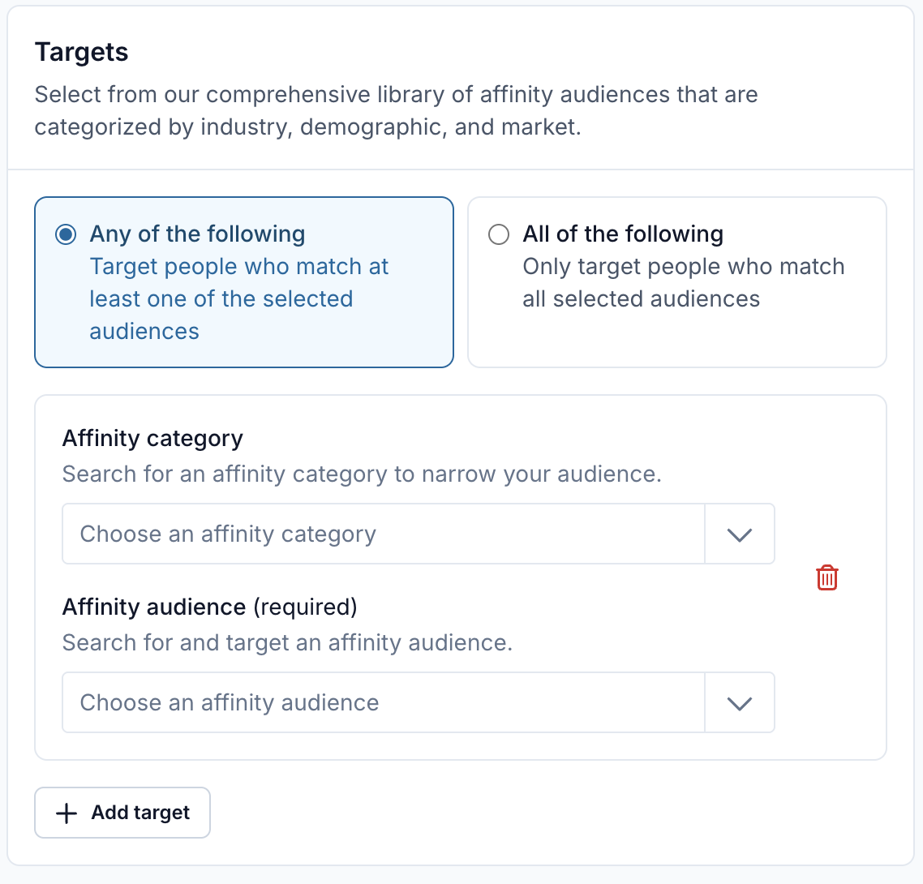Click the 'All of the following' label text
The width and height of the screenshot is (923, 884).
pos(623,234)
